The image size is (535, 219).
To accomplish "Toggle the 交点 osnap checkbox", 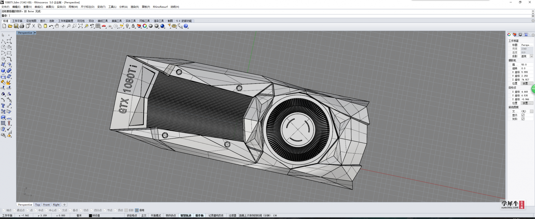I will [x=60, y=210].
